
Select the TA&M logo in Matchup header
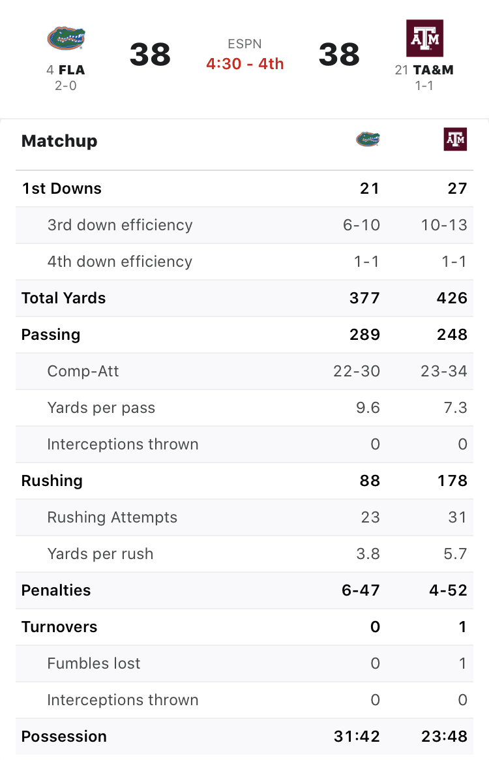(x=455, y=139)
